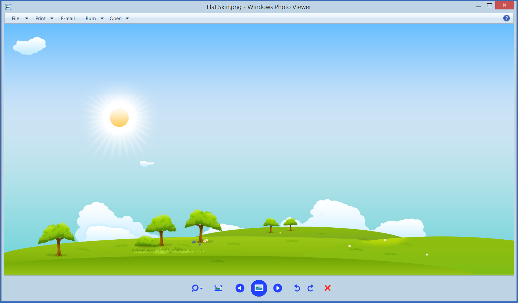Start the slide show with center button

tap(259, 288)
